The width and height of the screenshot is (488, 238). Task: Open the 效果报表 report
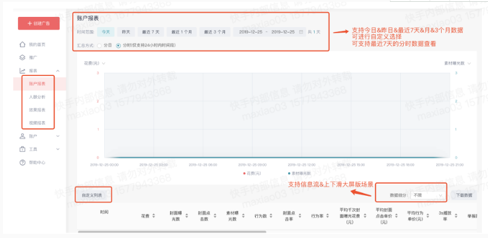[37, 110]
